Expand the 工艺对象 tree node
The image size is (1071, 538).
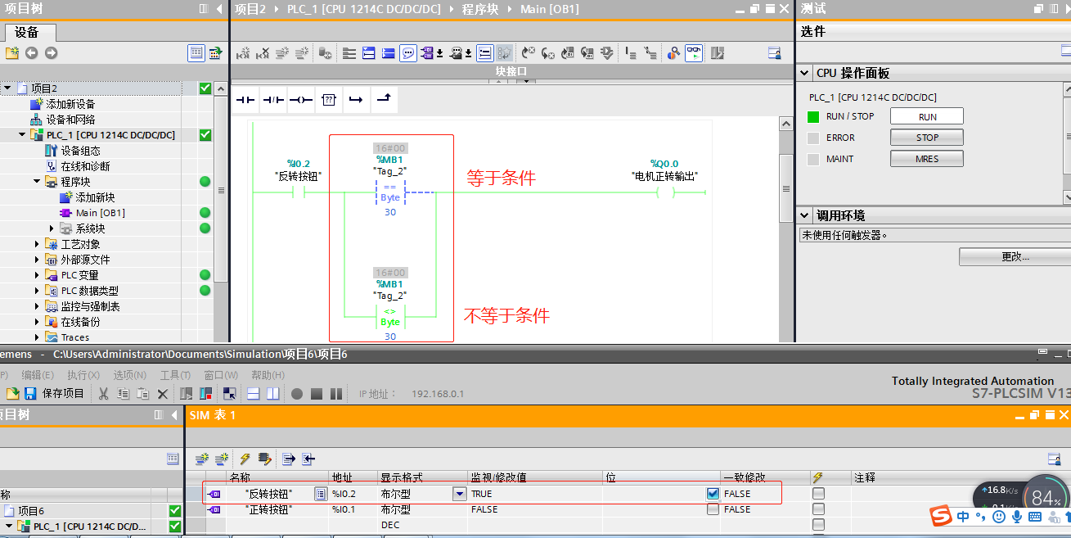point(38,244)
